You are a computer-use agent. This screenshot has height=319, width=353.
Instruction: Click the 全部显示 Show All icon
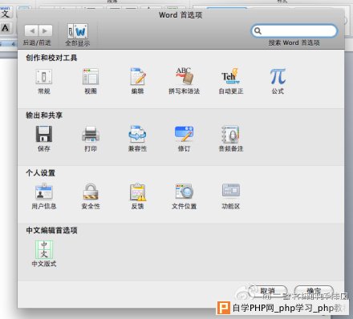77,31
